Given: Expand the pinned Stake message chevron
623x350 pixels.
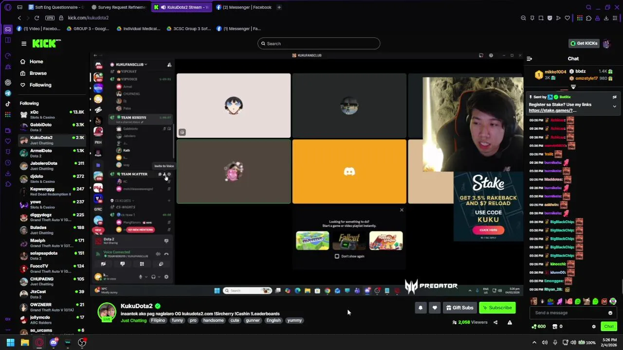Looking at the screenshot, I should (x=614, y=106).
